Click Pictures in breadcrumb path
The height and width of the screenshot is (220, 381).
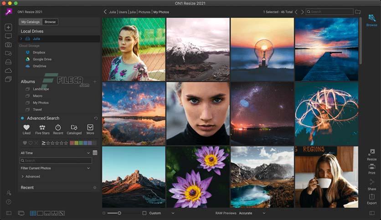pos(144,12)
